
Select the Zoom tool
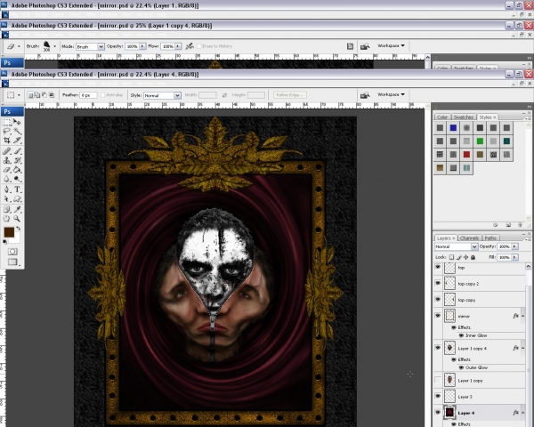(x=17, y=219)
